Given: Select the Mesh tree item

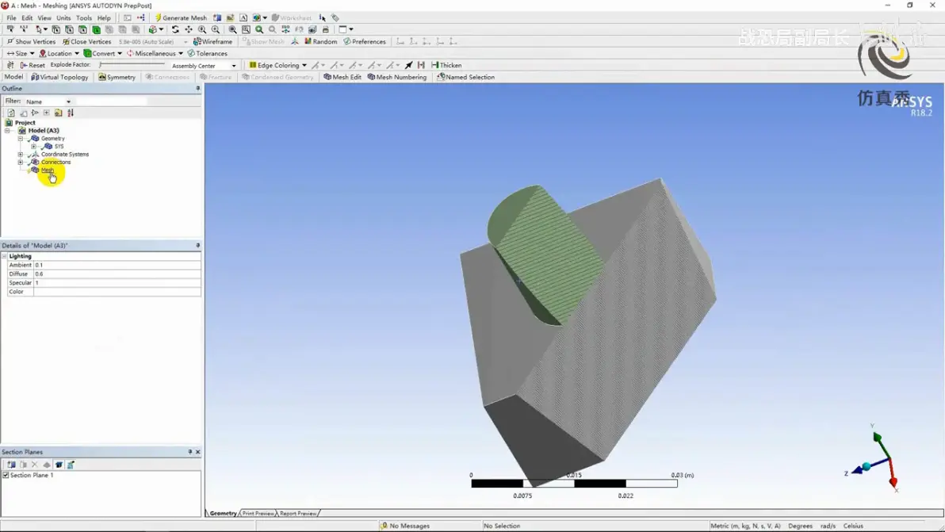Looking at the screenshot, I should pos(47,170).
